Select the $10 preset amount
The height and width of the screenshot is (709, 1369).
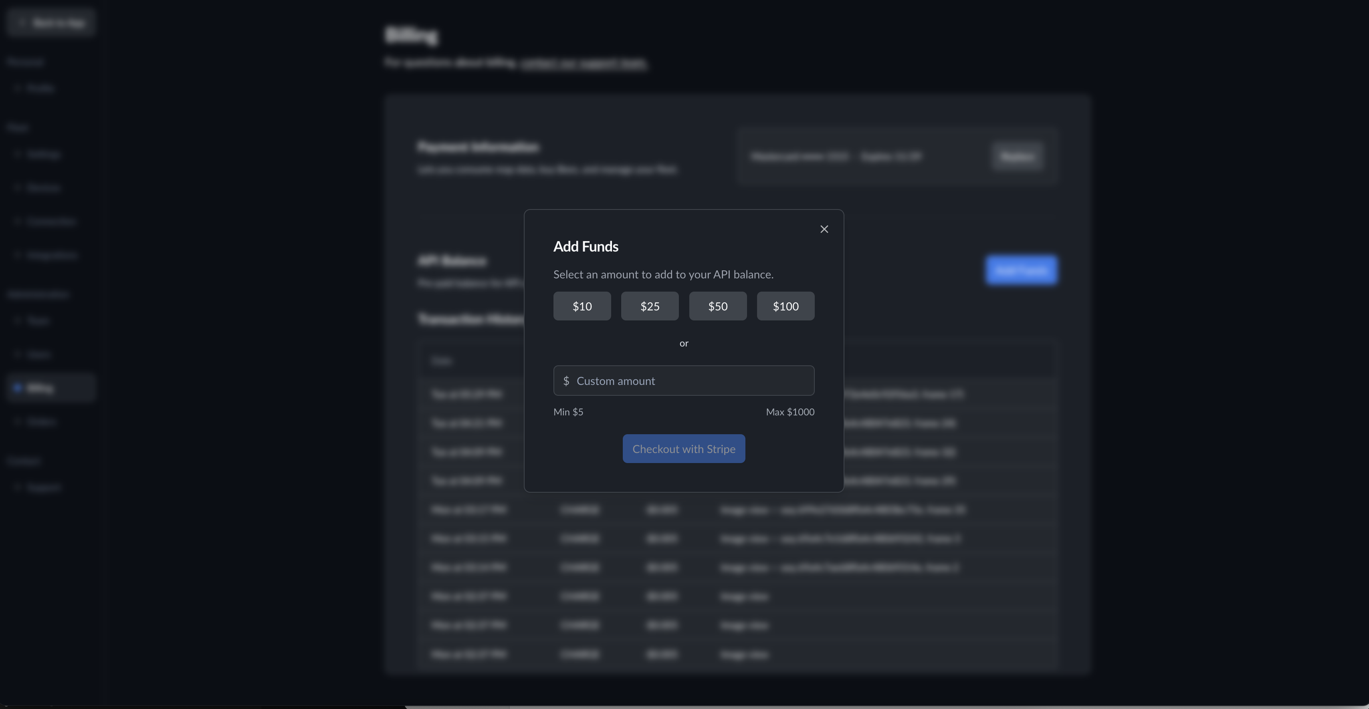pos(582,306)
